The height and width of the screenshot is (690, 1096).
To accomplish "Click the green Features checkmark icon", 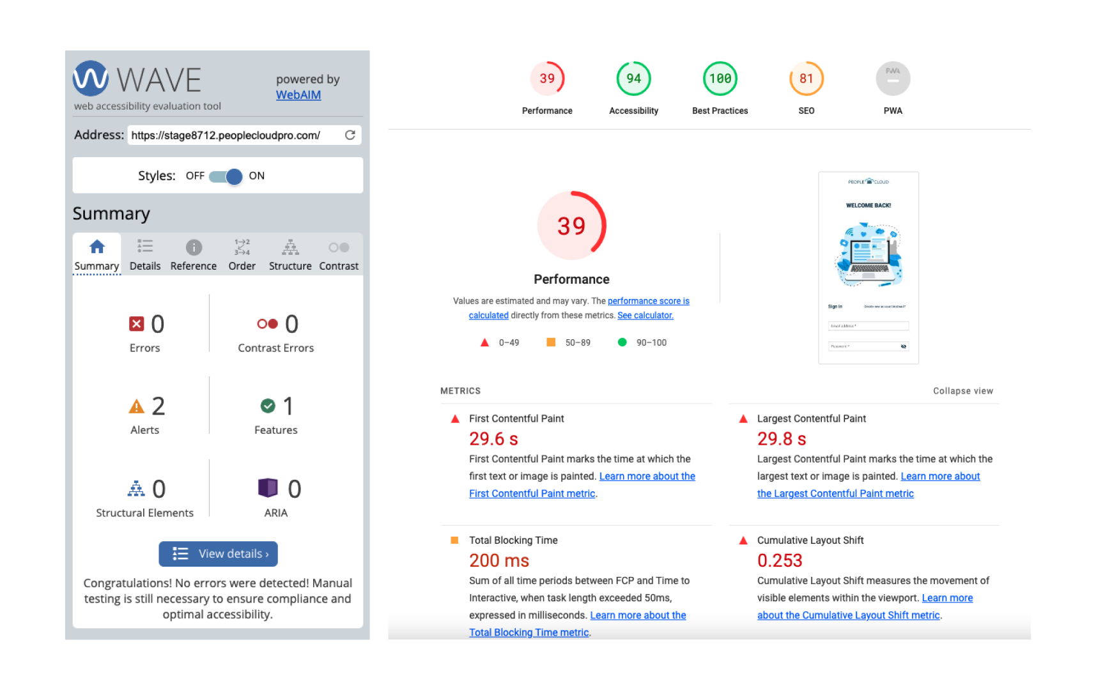I will 268,406.
